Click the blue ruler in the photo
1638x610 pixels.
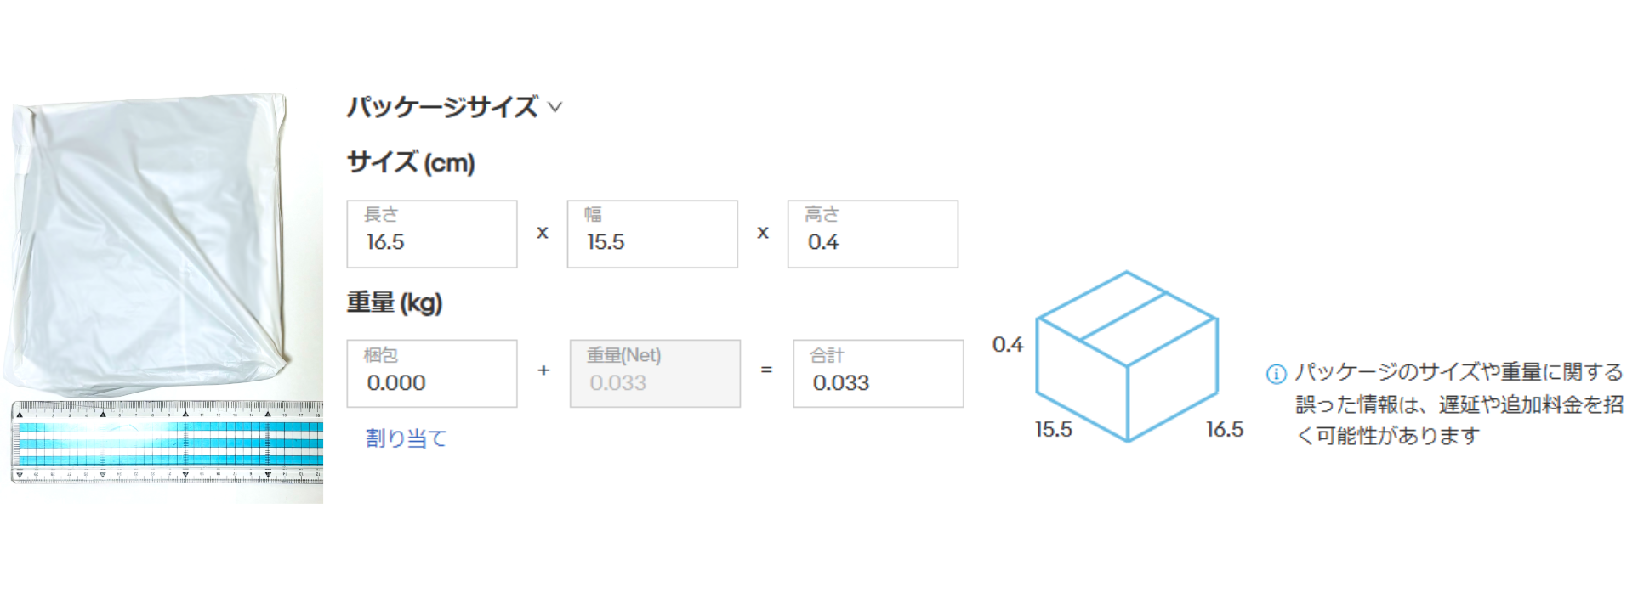pyautogui.click(x=168, y=442)
